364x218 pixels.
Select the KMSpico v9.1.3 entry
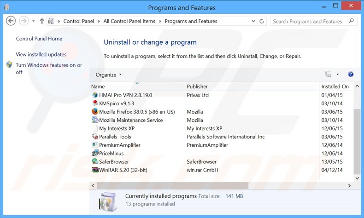(x=117, y=103)
